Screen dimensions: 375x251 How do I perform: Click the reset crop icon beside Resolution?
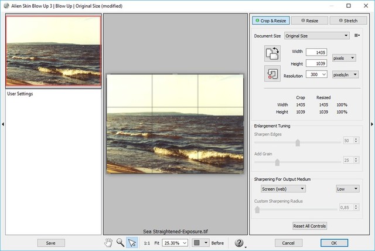[272, 74]
